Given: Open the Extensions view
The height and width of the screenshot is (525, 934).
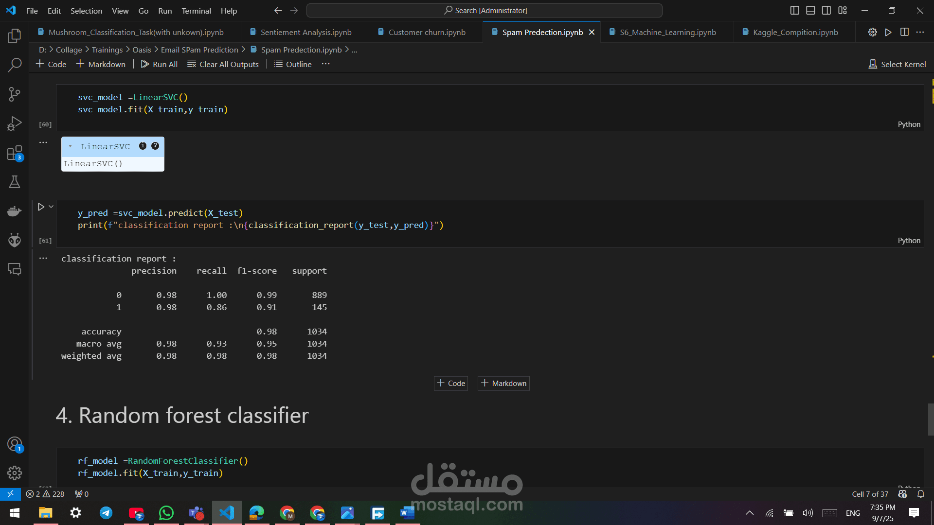Looking at the screenshot, I should (15, 153).
